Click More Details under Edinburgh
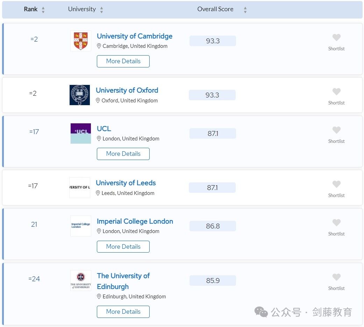The image size is (364, 327). tap(123, 312)
